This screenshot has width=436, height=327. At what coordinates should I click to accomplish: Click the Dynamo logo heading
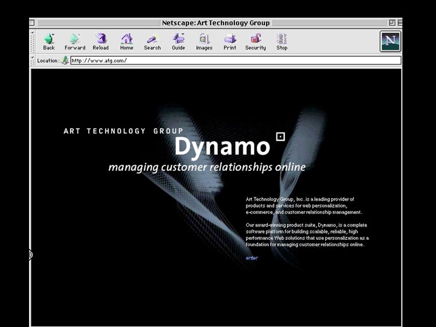click(222, 147)
